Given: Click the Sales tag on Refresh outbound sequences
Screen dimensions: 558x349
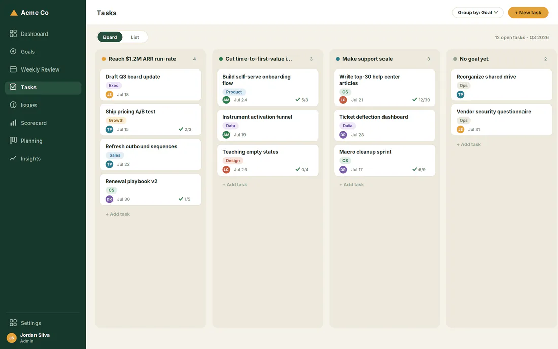Looking at the screenshot, I should pos(115,155).
